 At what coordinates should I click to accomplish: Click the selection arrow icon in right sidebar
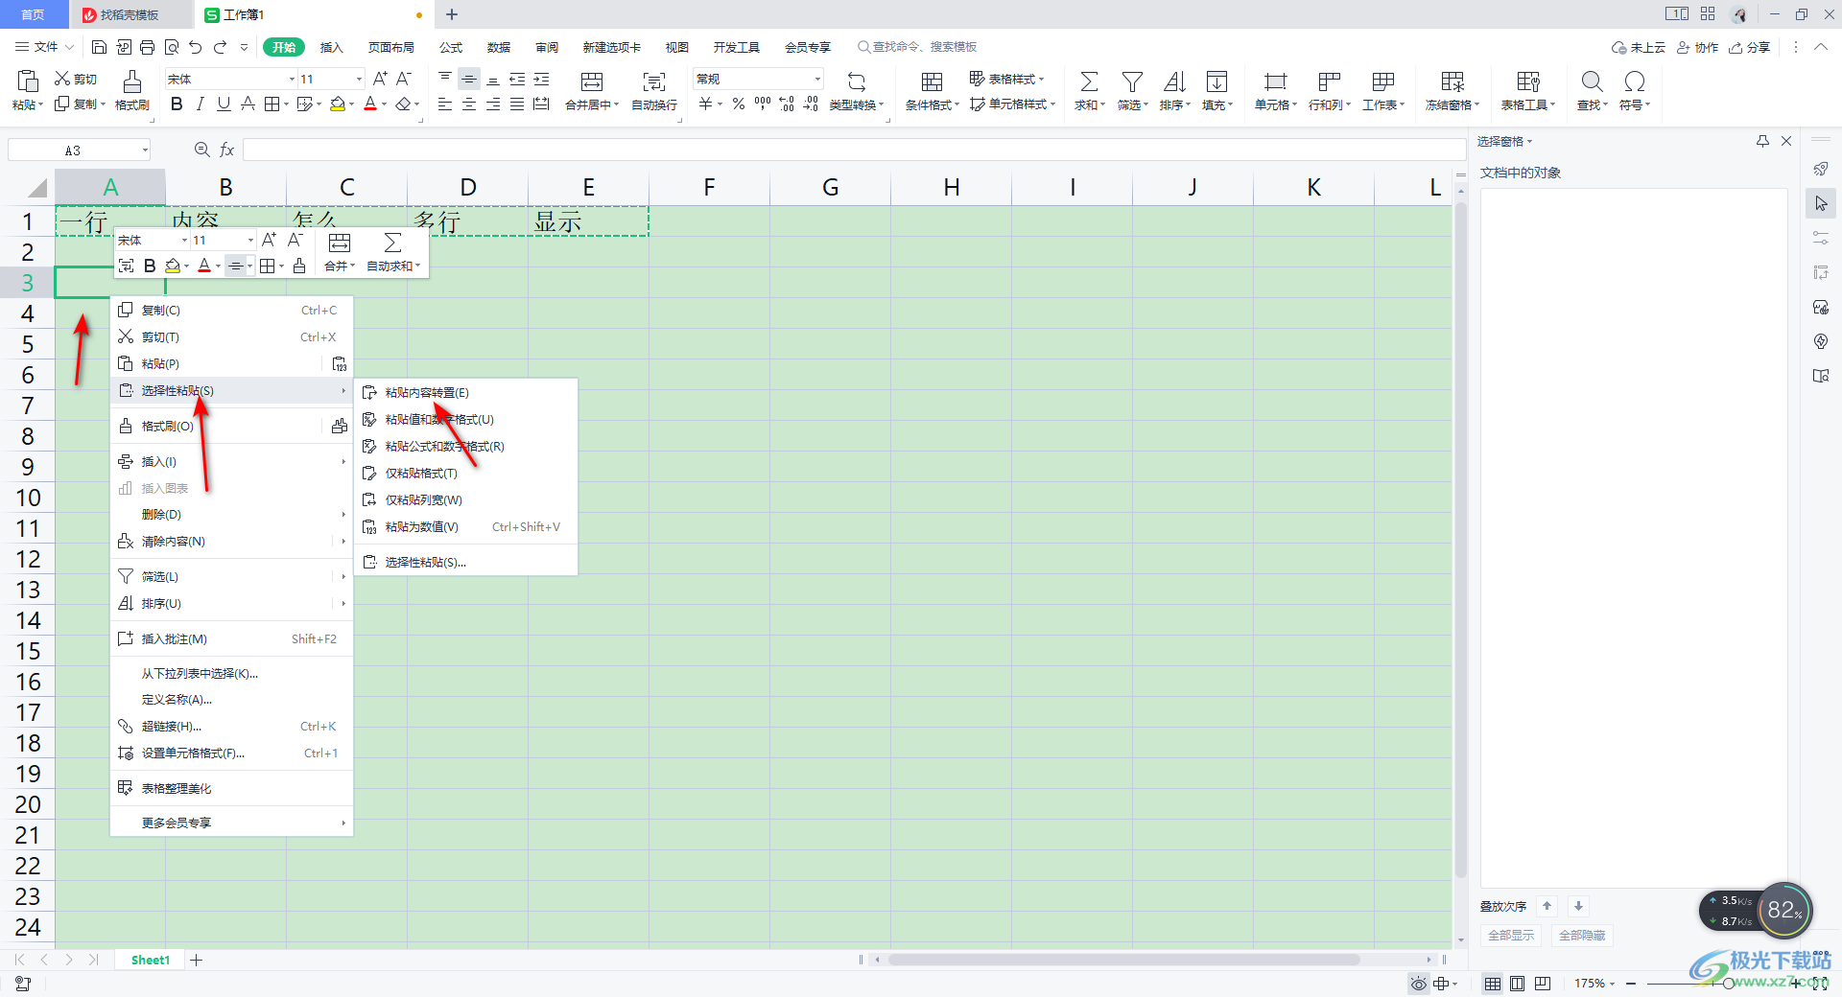coord(1821,203)
